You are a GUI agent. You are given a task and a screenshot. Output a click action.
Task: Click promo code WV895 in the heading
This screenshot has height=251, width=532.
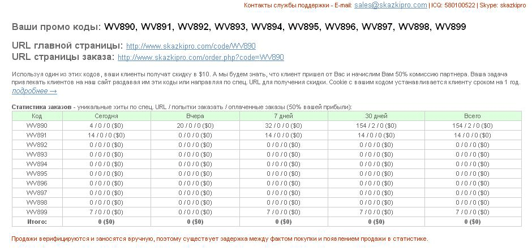(x=305, y=27)
